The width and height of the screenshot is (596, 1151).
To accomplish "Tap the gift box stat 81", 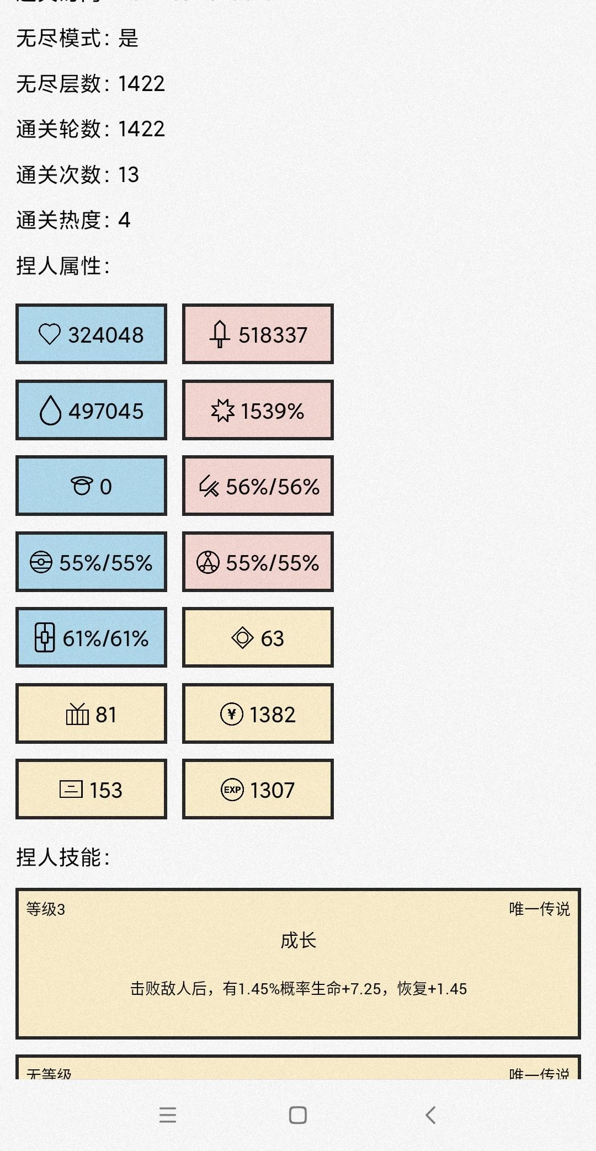I will click(91, 713).
